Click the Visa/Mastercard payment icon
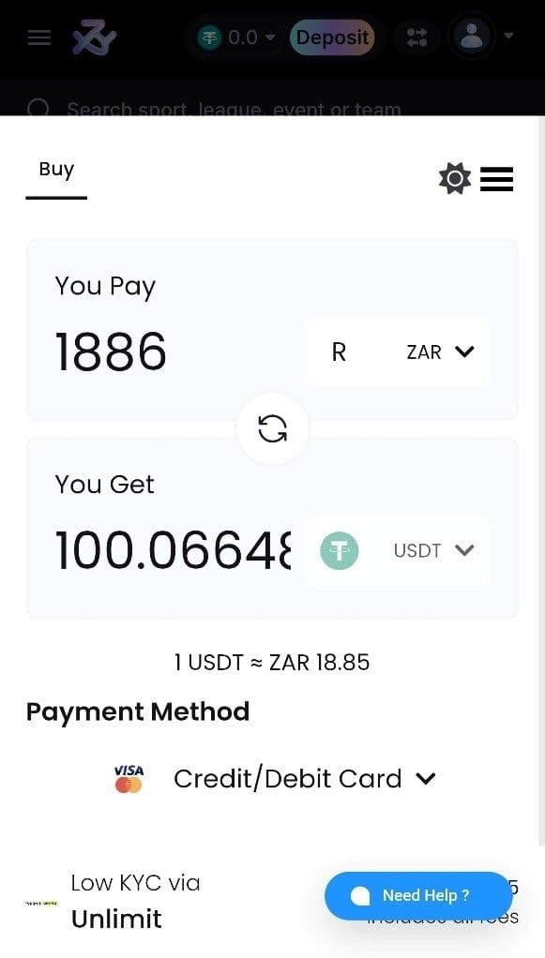Image resolution: width=545 pixels, height=958 pixels. point(129,779)
